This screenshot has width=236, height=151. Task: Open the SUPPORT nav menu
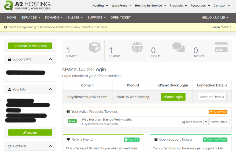[x=97, y=18]
